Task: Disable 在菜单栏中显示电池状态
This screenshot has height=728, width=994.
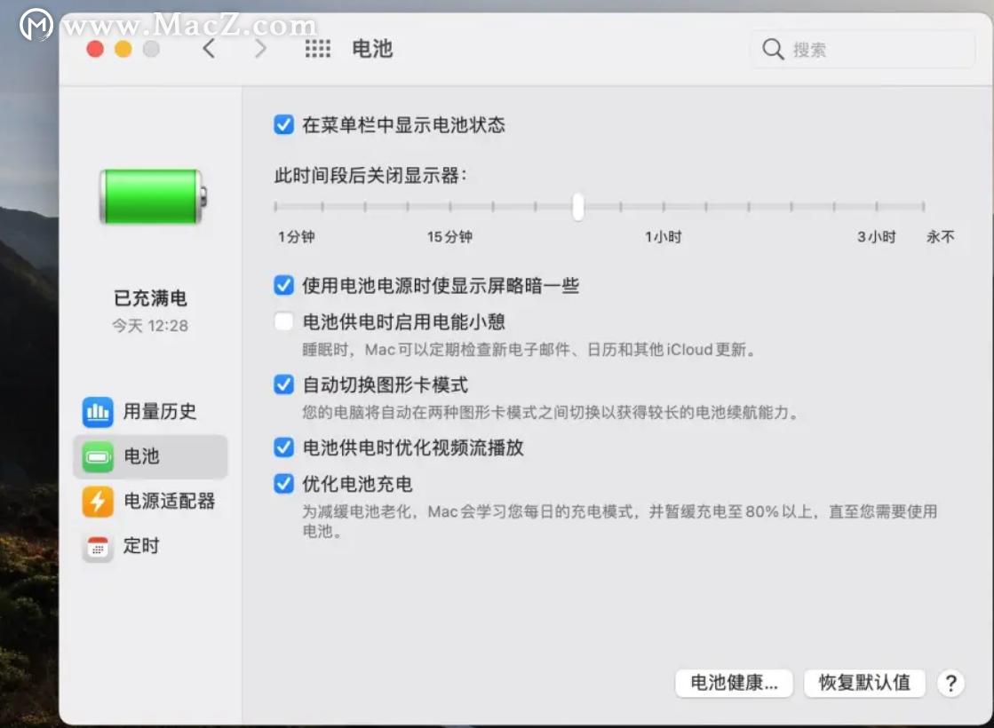Action: point(283,125)
